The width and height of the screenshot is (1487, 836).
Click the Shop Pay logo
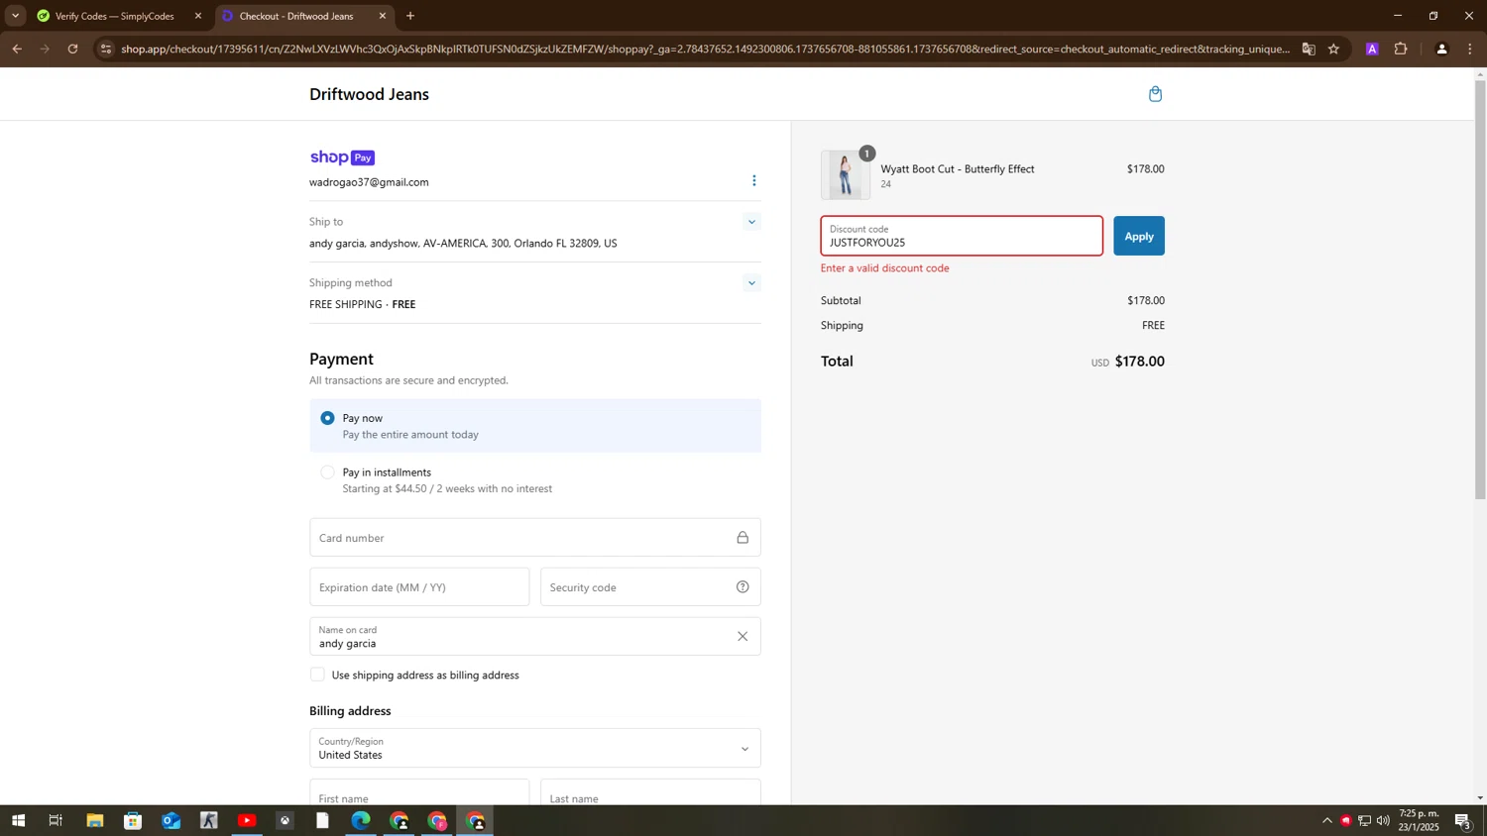pyautogui.click(x=342, y=157)
